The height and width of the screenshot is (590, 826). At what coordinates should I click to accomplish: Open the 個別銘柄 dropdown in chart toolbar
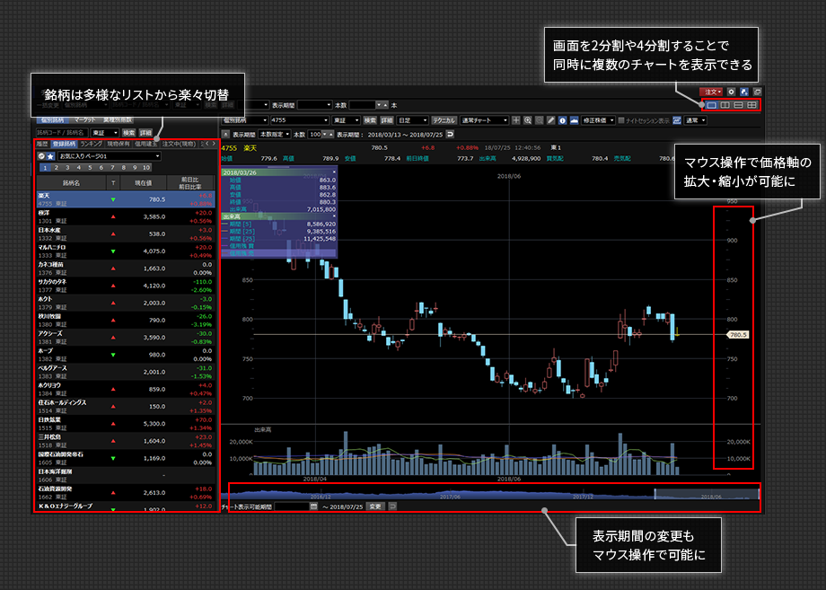pyautogui.click(x=244, y=120)
